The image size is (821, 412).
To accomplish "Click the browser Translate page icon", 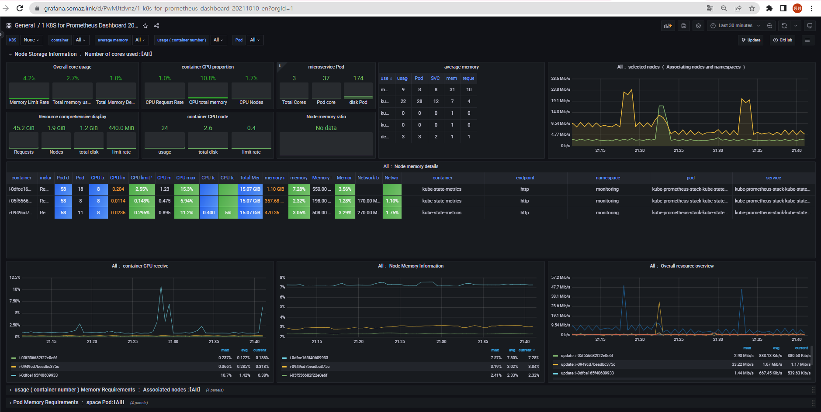I will tap(710, 8).
